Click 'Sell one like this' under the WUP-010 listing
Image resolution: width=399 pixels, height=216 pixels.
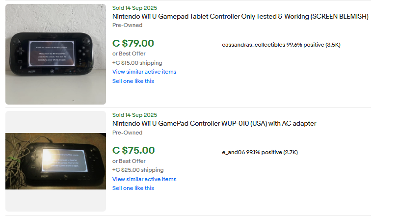tap(133, 188)
